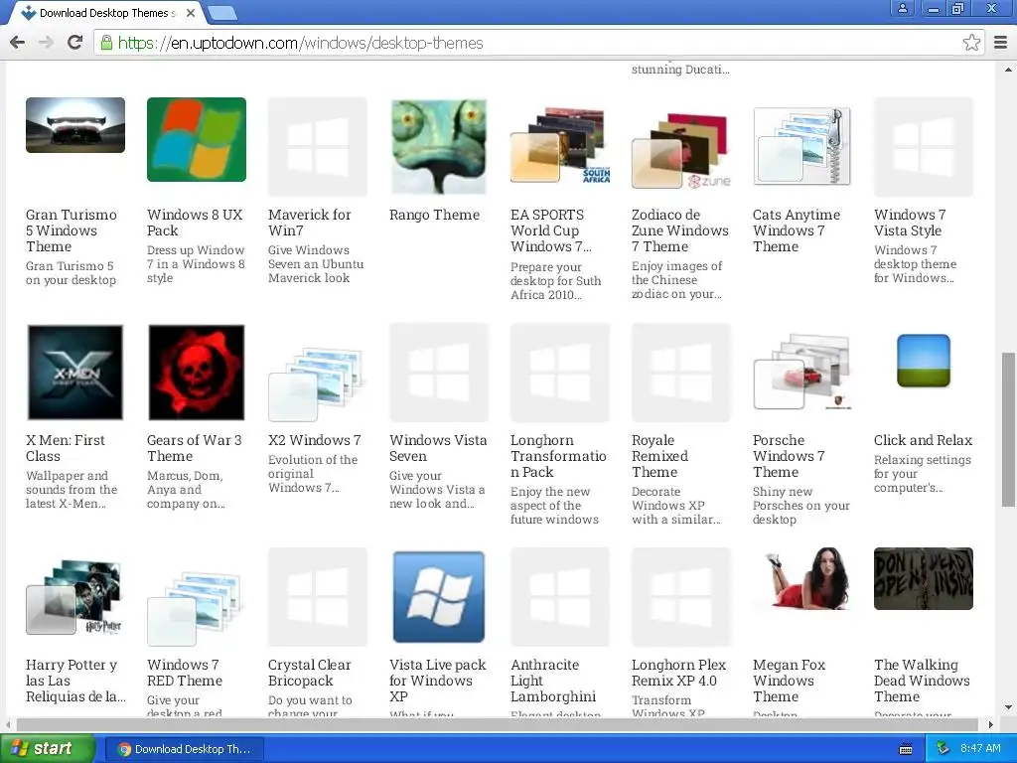Click the system tray clock 8:47 AM
Screen dimensions: 1017x763
tap(980, 749)
